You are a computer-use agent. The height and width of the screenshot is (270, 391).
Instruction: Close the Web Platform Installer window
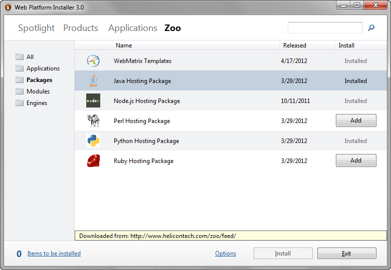click(376, 5)
